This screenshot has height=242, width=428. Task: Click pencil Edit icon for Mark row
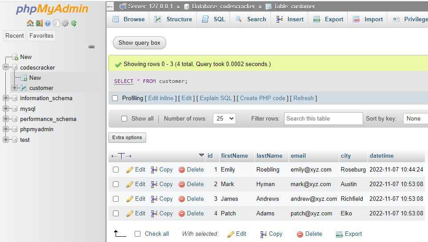click(130, 184)
